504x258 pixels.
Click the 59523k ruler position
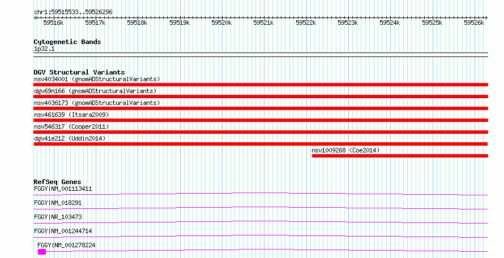(348, 23)
